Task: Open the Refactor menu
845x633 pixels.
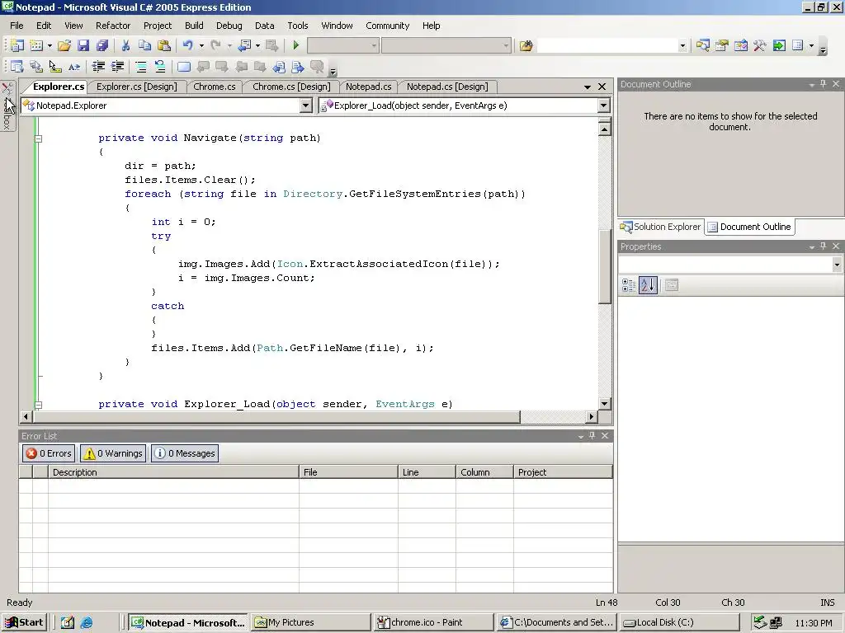Action: pos(112,26)
